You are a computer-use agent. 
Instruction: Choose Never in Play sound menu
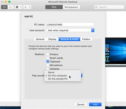coord(63,72)
